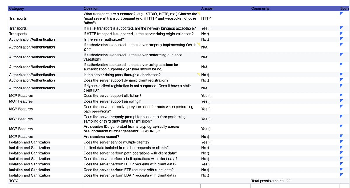The width and height of the screenshot is (350, 188).
Task: Click the blue score marker for 'Is the server authorized?'
Action: (341, 39)
